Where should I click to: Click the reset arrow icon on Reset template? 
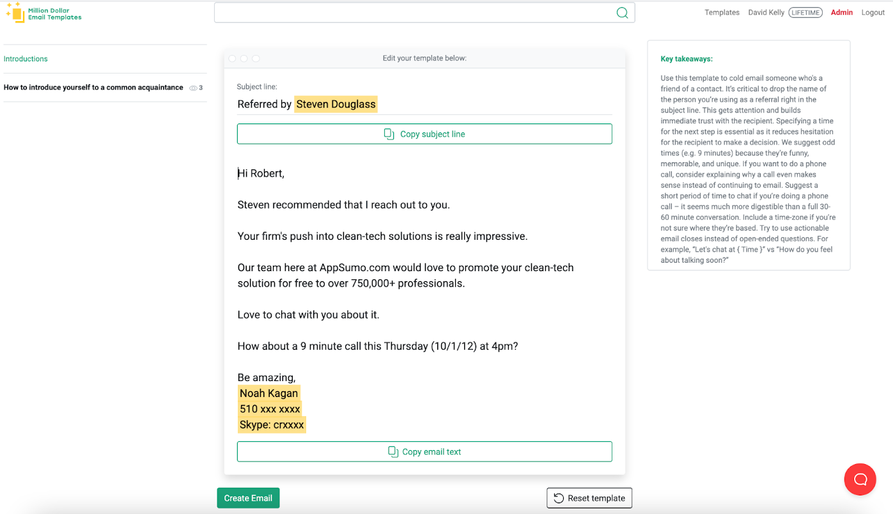point(559,499)
